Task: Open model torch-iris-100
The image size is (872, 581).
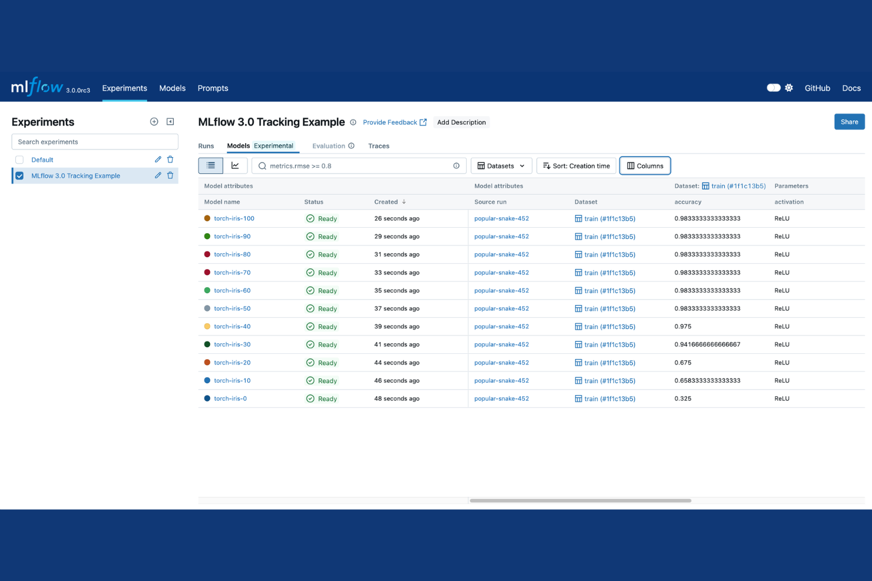Action: pyautogui.click(x=234, y=218)
